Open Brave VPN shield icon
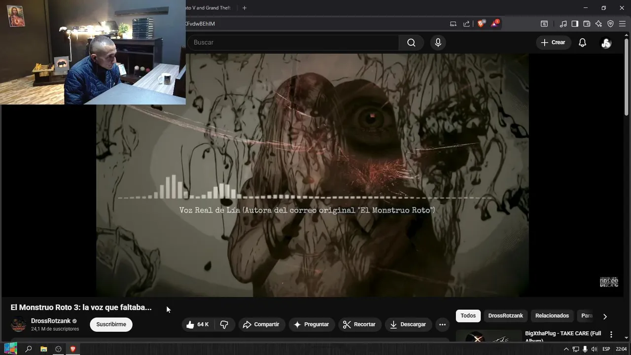Screen dimensions: 631x355 [610, 24]
